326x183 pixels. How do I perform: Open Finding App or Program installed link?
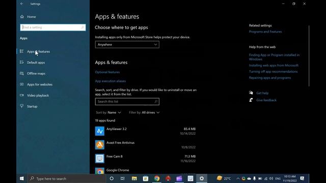274,57
